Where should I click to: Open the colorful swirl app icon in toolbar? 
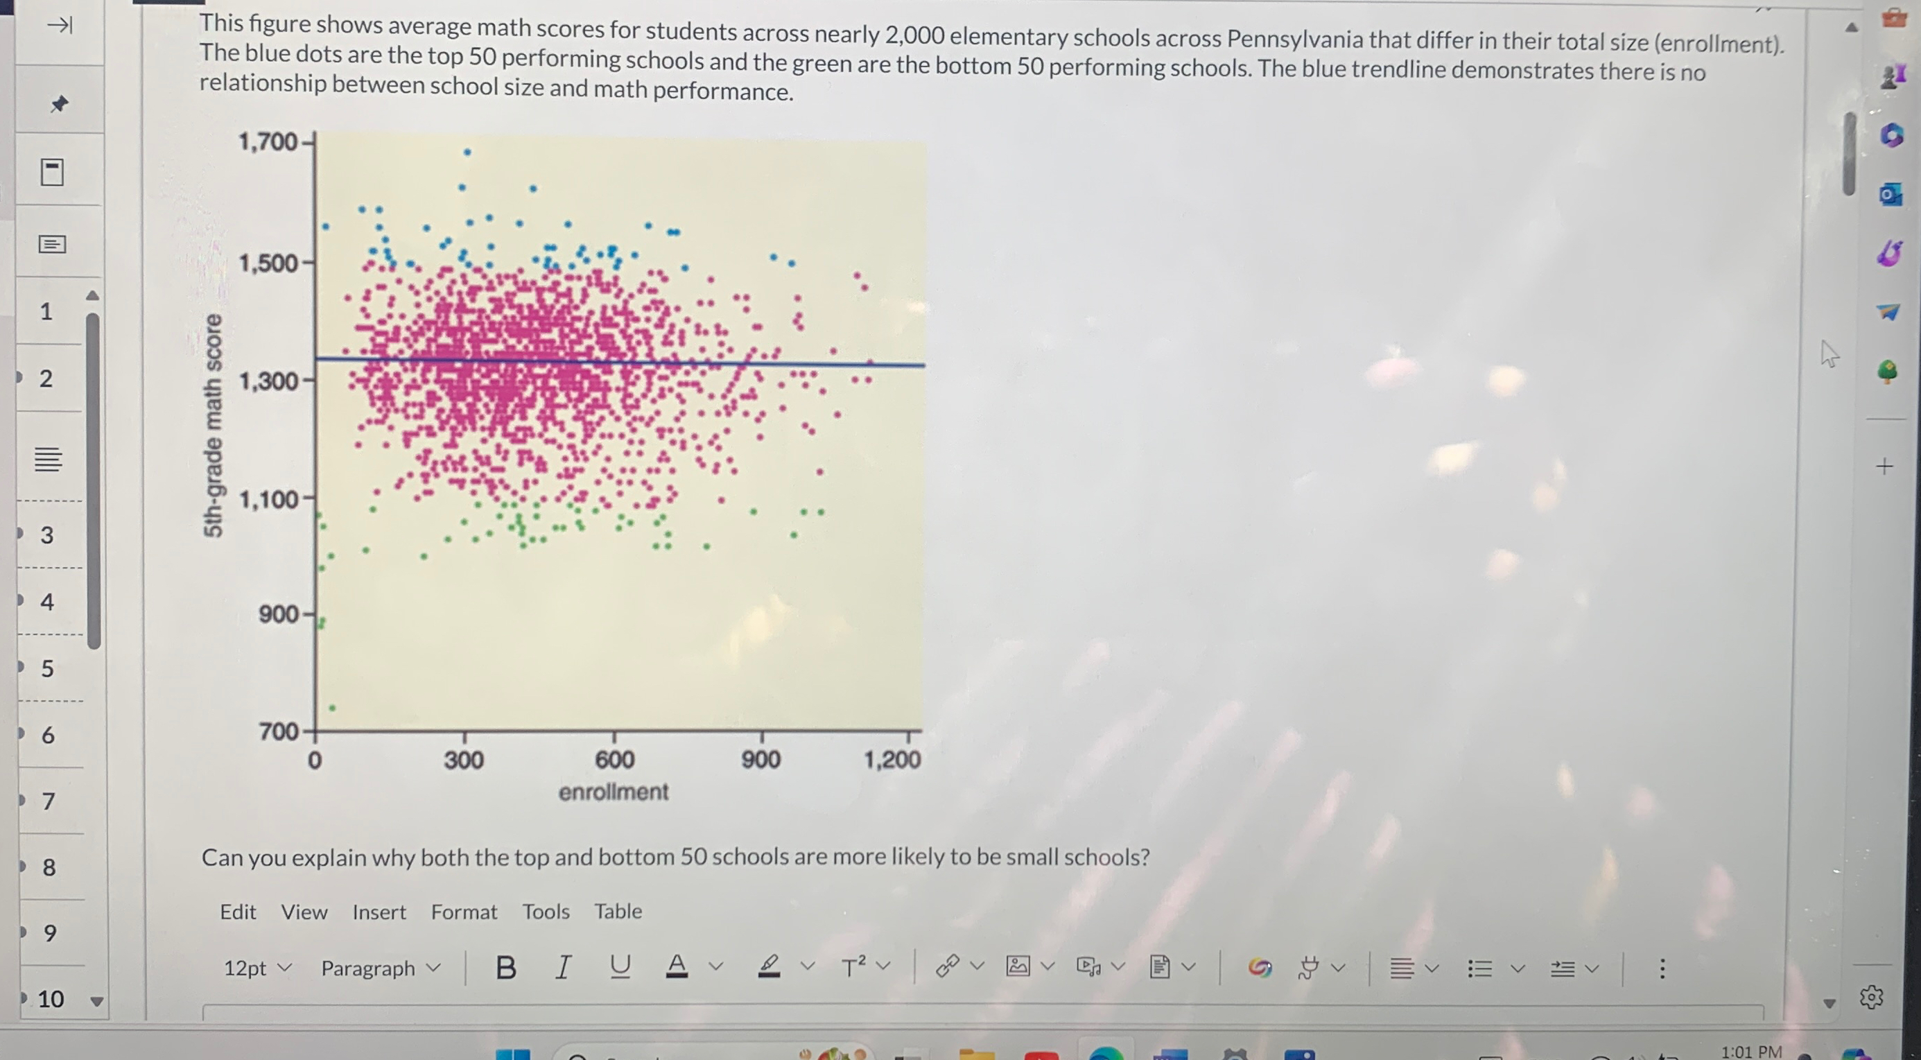(x=1260, y=968)
